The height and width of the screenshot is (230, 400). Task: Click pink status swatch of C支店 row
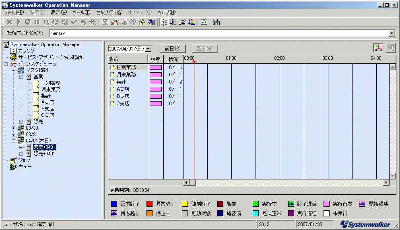pyautogui.click(x=156, y=104)
